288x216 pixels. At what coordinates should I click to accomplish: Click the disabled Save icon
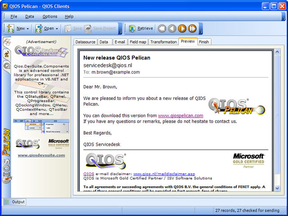68,28
